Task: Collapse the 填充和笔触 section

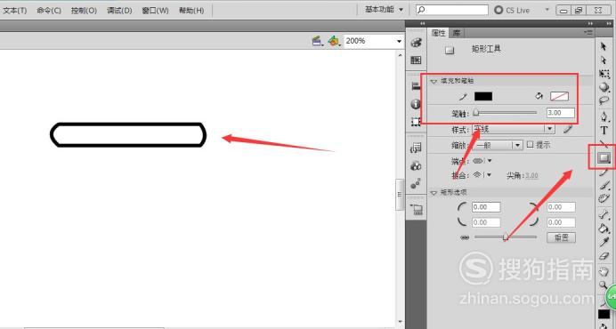Action: (x=434, y=81)
